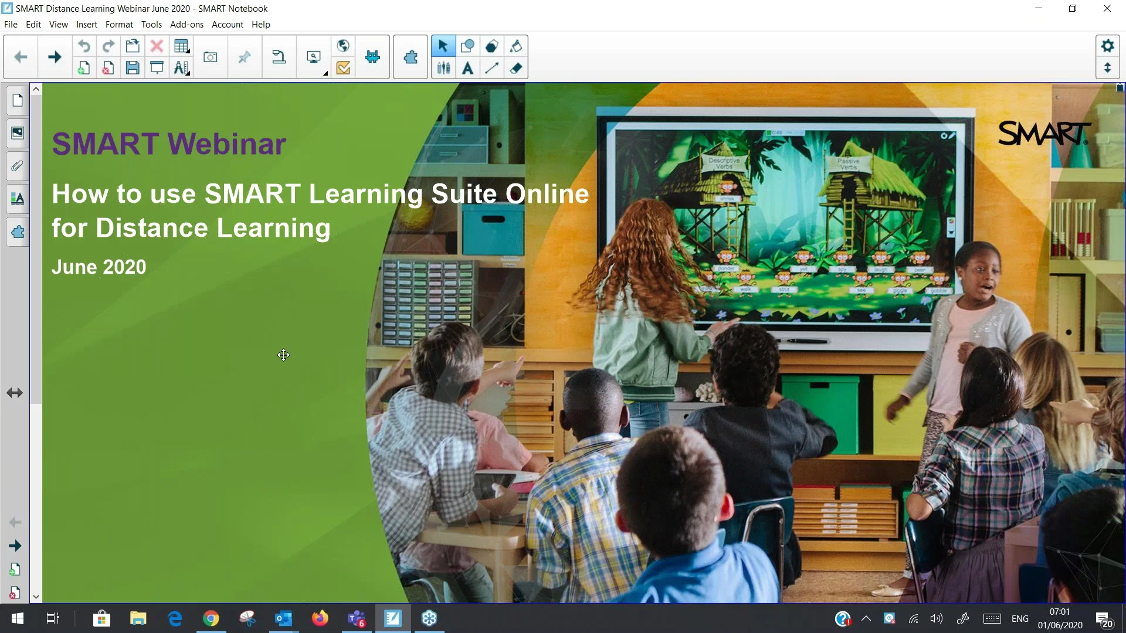Move the toolbar with the up-down arrow
Screen dimensions: 1126x633
[x=1107, y=68]
